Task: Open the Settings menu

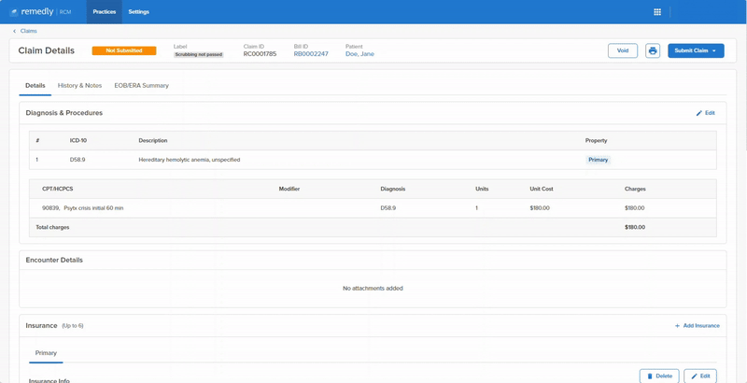Action: coord(138,12)
